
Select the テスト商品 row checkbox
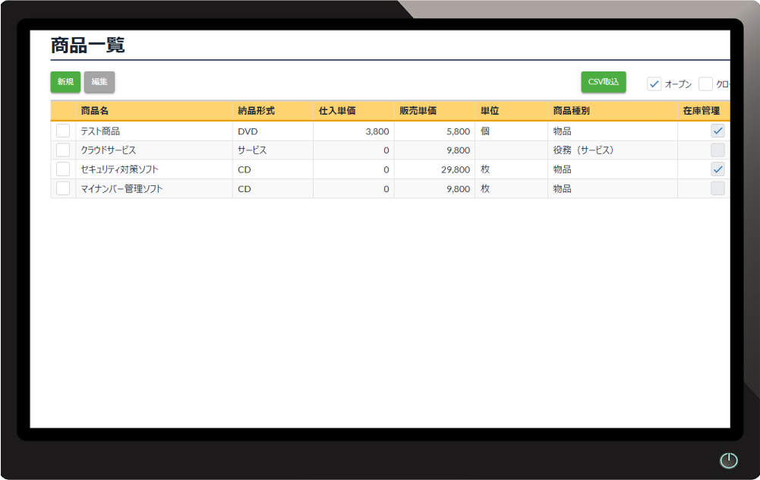(x=63, y=131)
